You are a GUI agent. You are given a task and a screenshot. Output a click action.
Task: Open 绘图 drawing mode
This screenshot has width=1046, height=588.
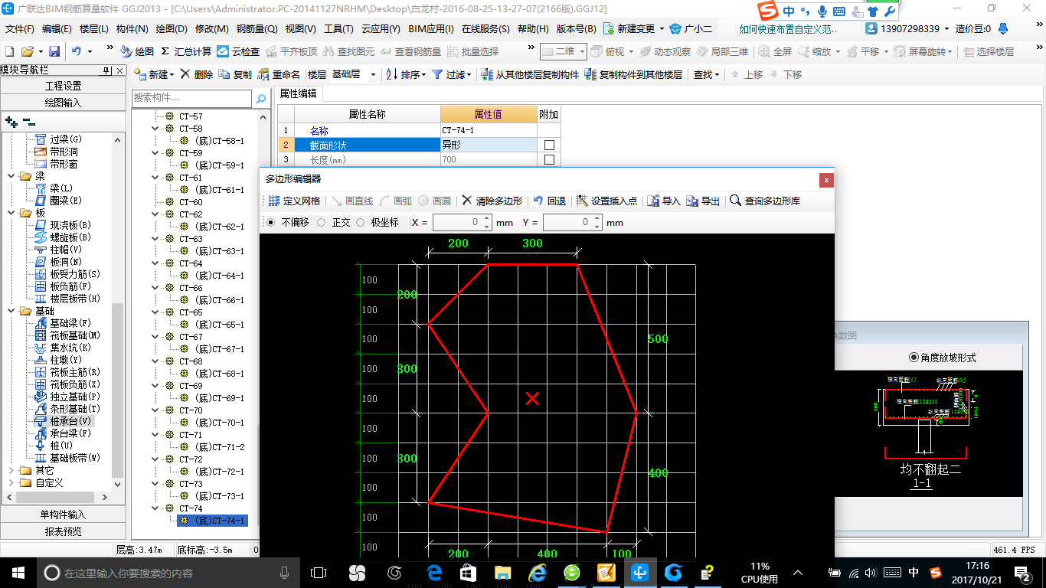[138, 51]
